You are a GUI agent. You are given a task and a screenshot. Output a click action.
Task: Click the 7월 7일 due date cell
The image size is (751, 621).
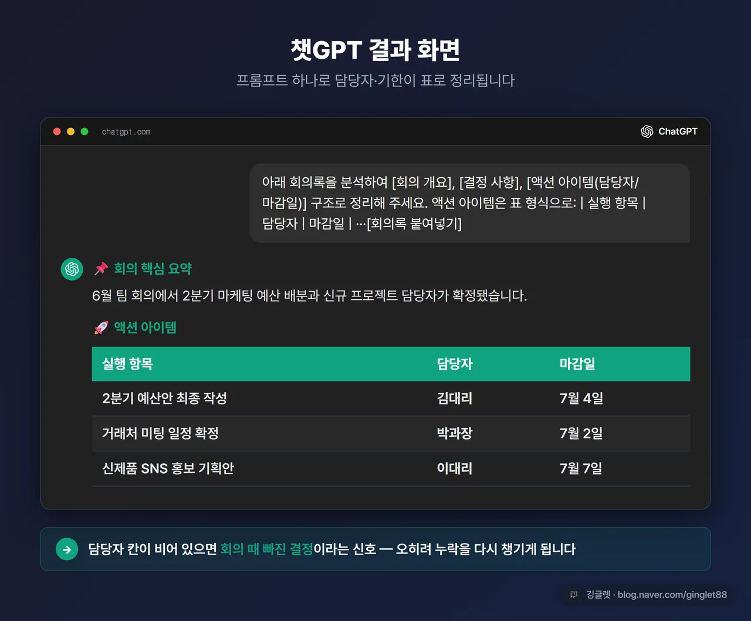pyautogui.click(x=581, y=468)
